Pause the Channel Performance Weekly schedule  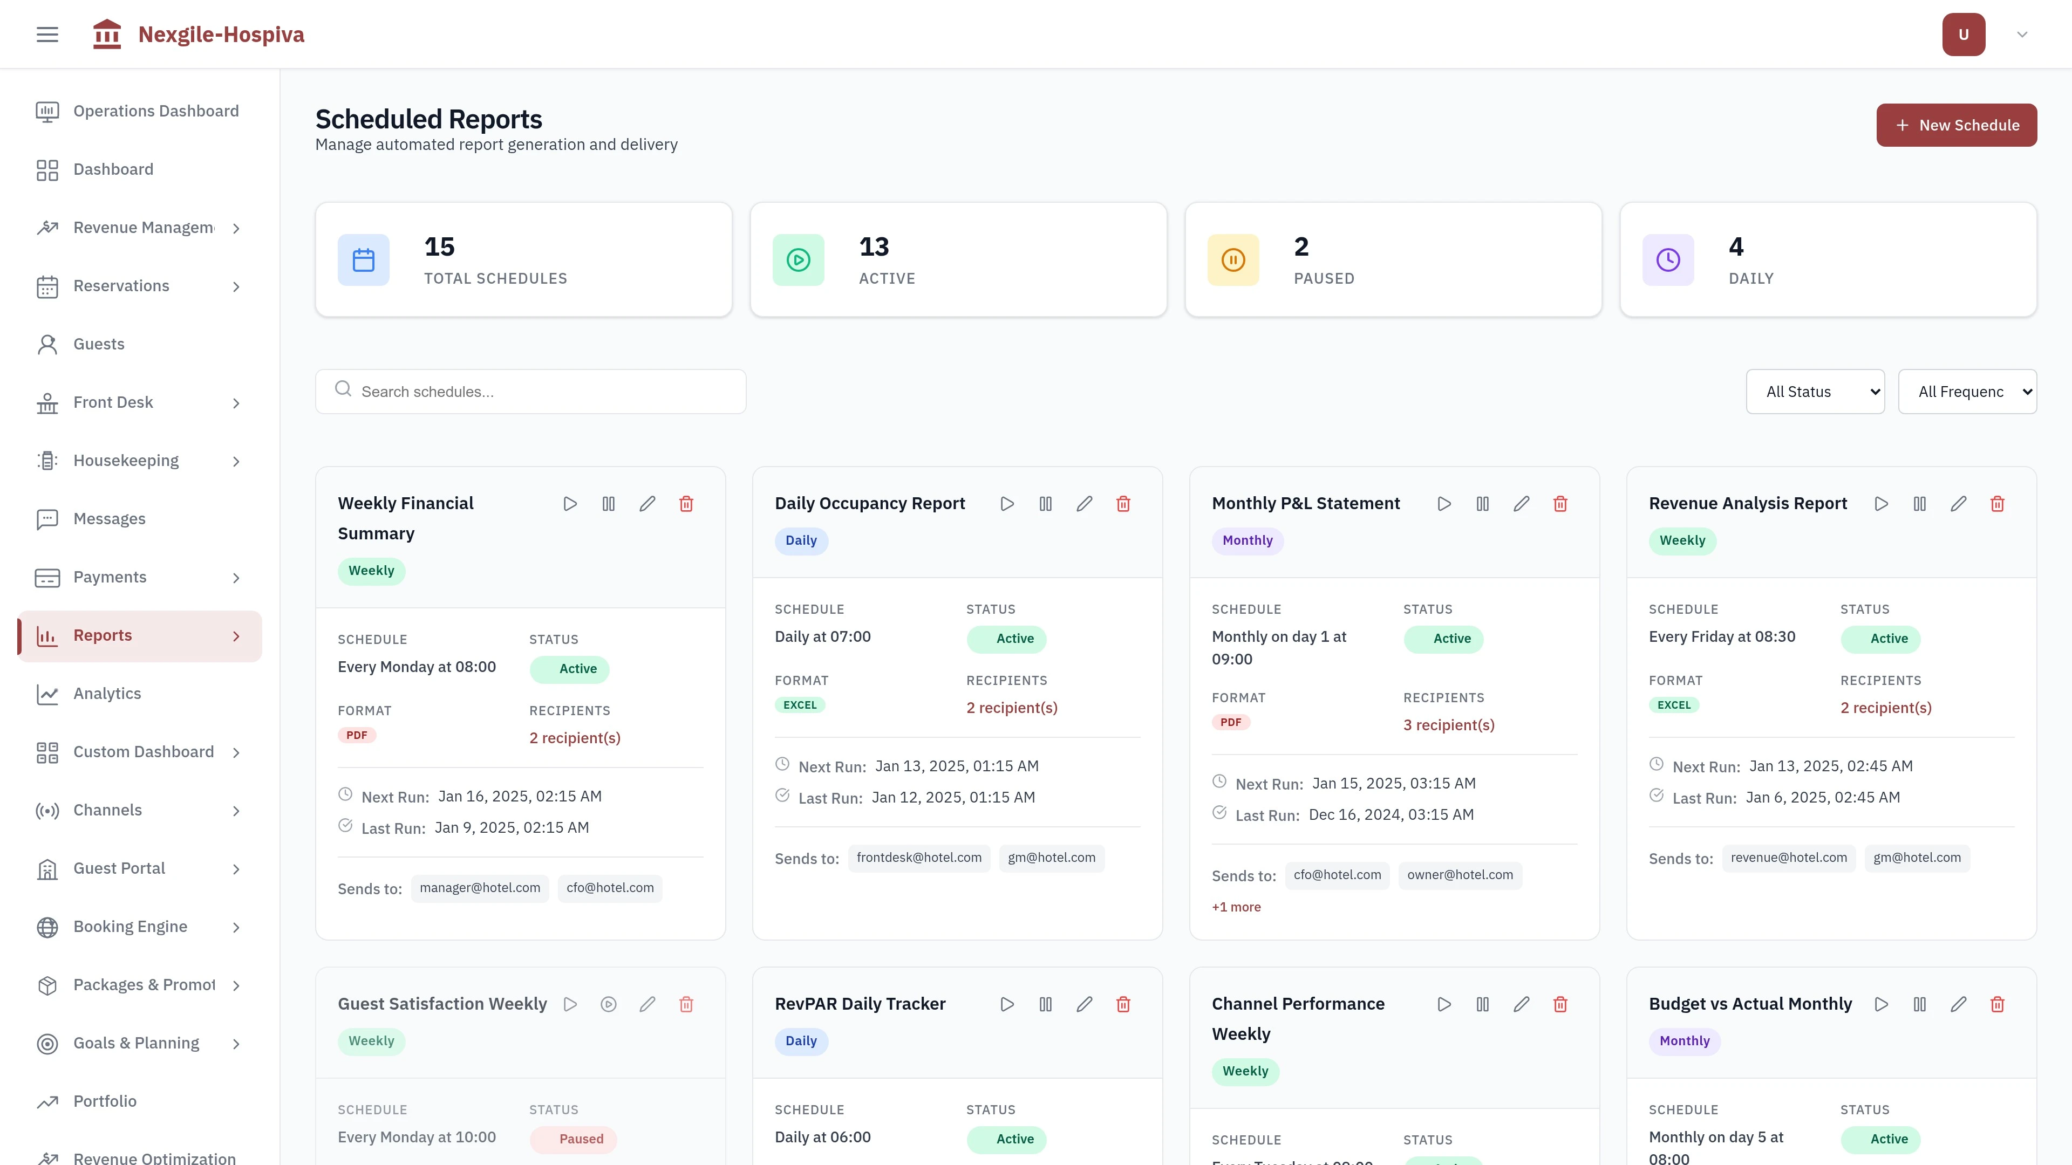(1482, 1003)
